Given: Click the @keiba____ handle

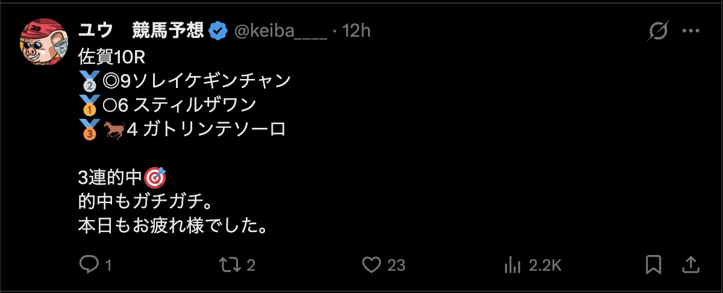Looking at the screenshot, I should [280, 31].
